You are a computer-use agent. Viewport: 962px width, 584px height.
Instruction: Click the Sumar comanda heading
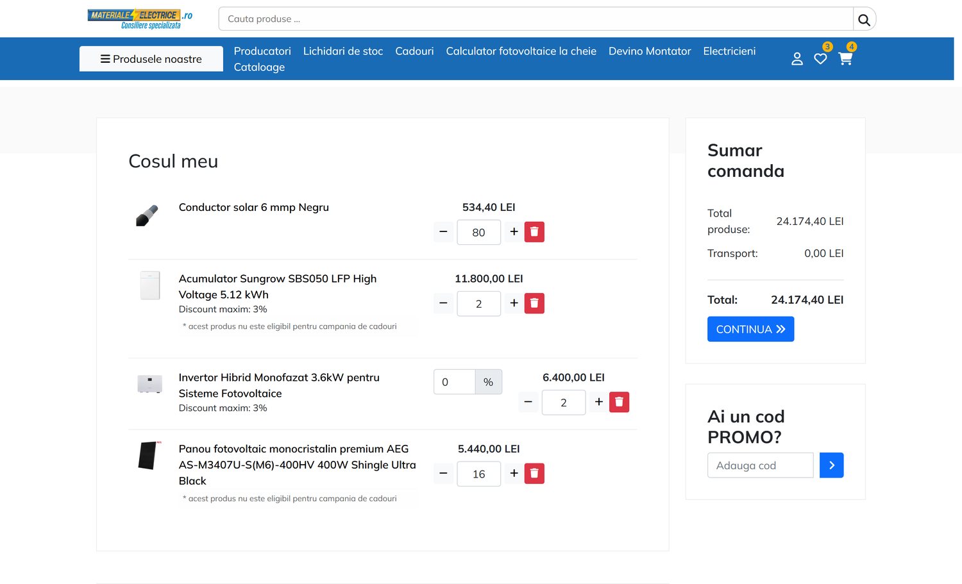[746, 160]
